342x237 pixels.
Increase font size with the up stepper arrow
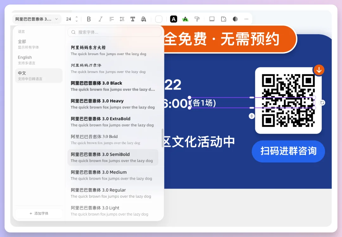(x=76, y=17)
